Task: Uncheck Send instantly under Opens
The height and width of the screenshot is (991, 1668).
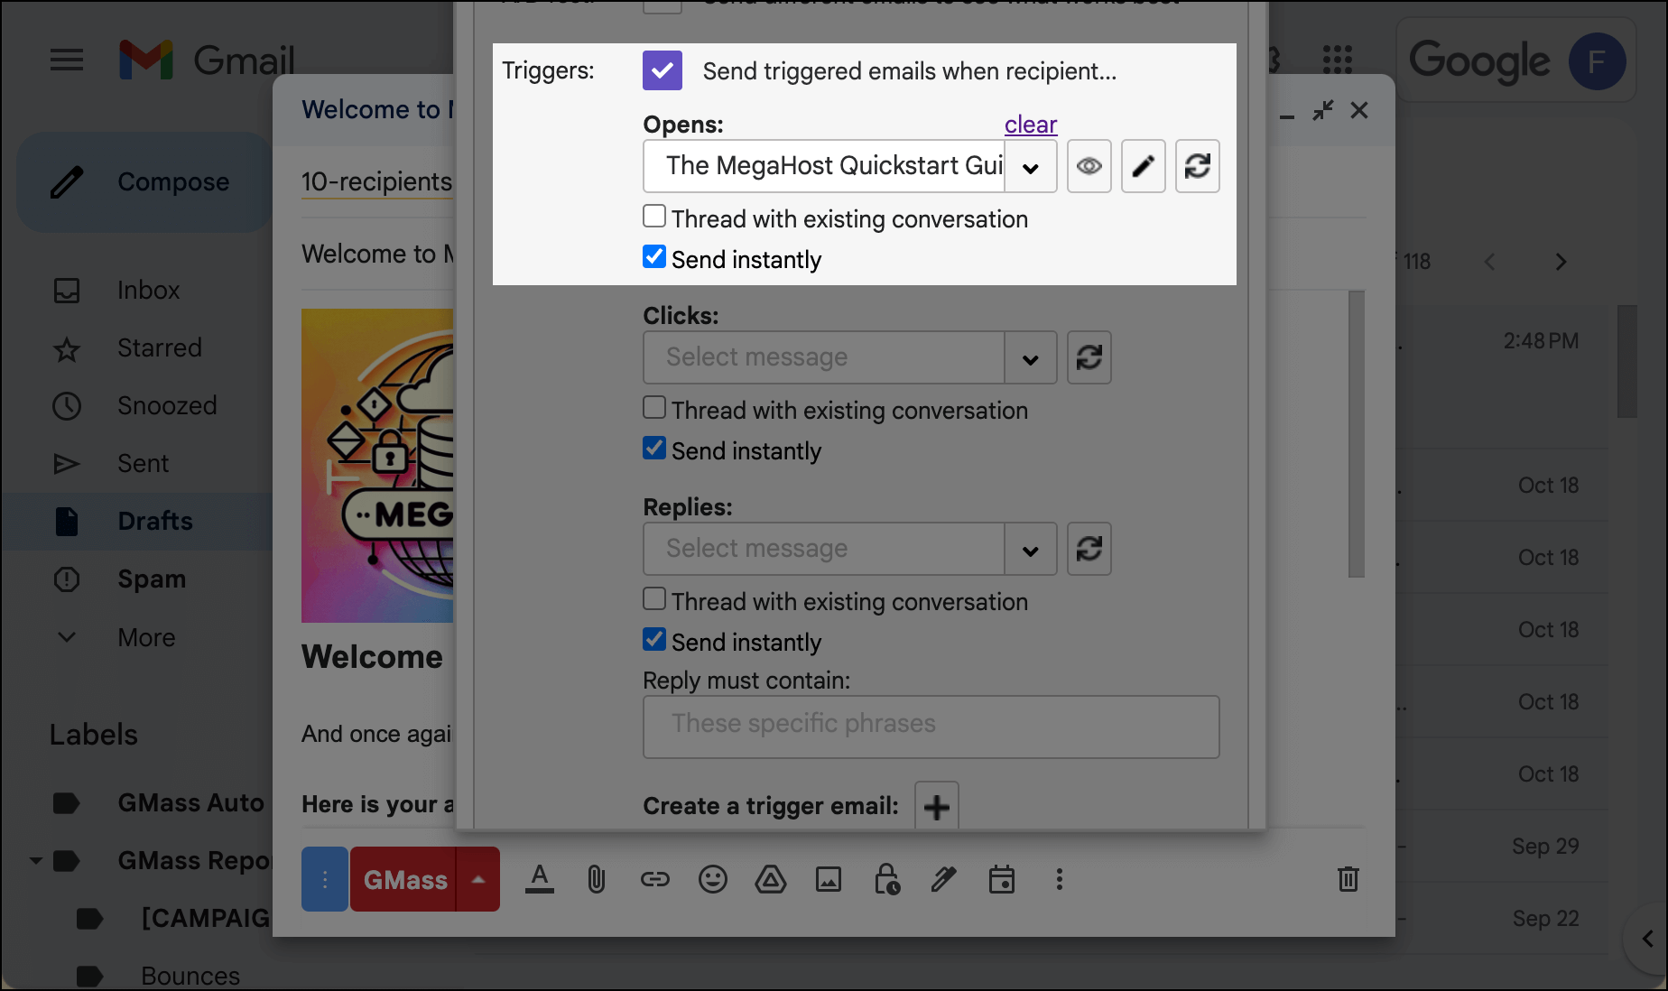Action: (654, 257)
